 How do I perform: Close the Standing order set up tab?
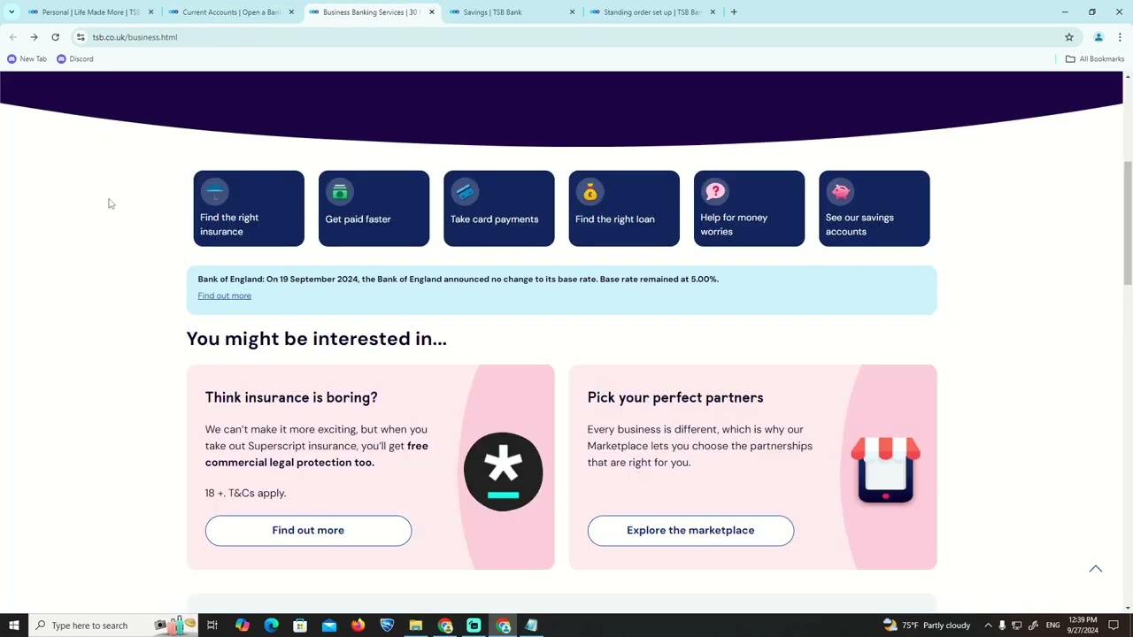[x=713, y=12]
